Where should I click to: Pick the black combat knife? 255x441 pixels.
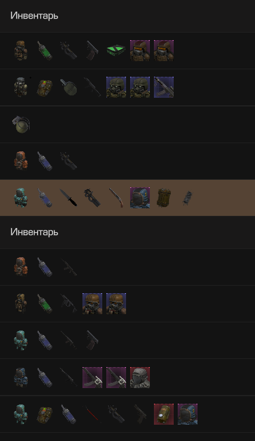(68, 197)
